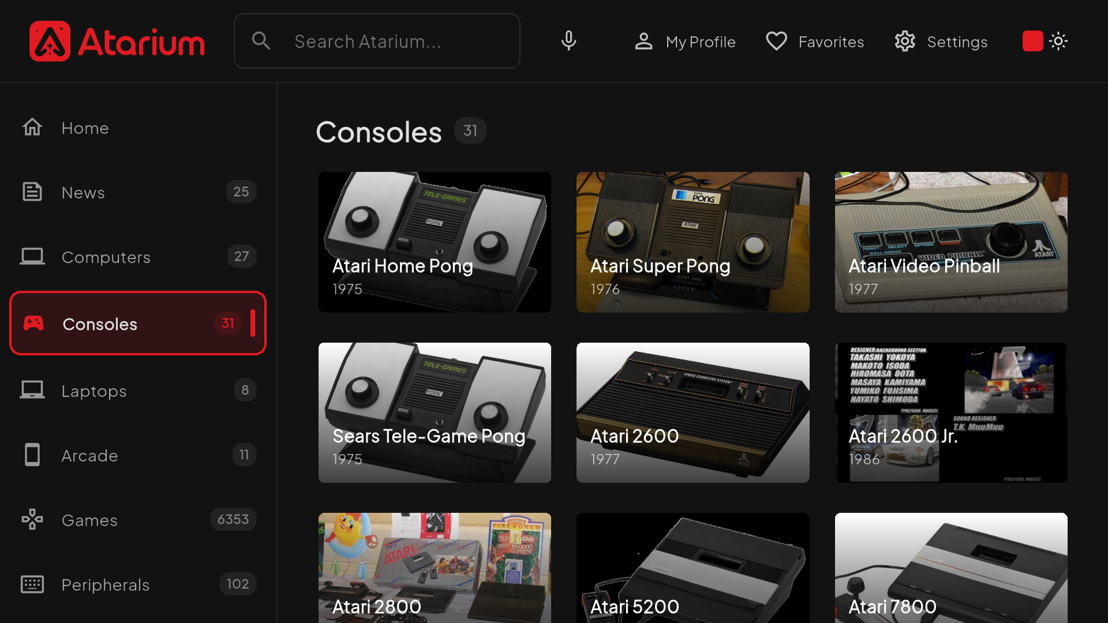Open Settings page
The width and height of the screenshot is (1108, 623).
(941, 42)
